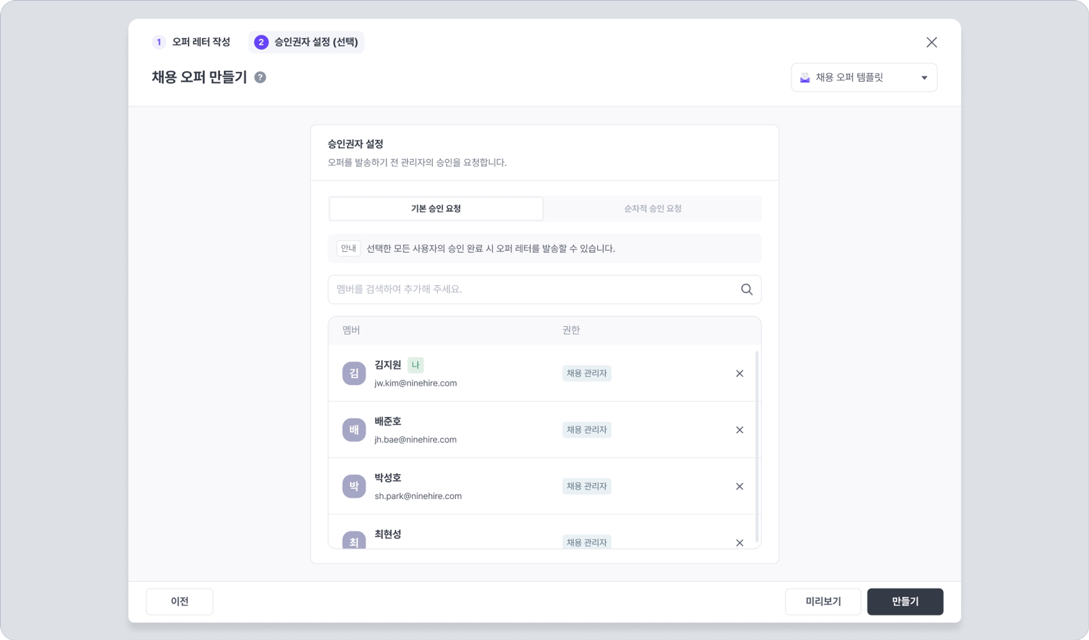
Task: Remove 김지원 from approver list
Action: click(739, 373)
